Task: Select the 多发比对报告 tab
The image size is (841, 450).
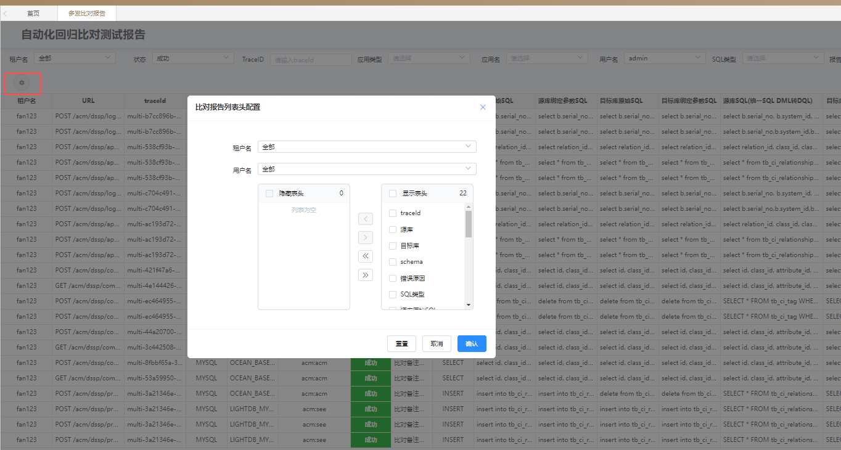Action: [86, 12]
